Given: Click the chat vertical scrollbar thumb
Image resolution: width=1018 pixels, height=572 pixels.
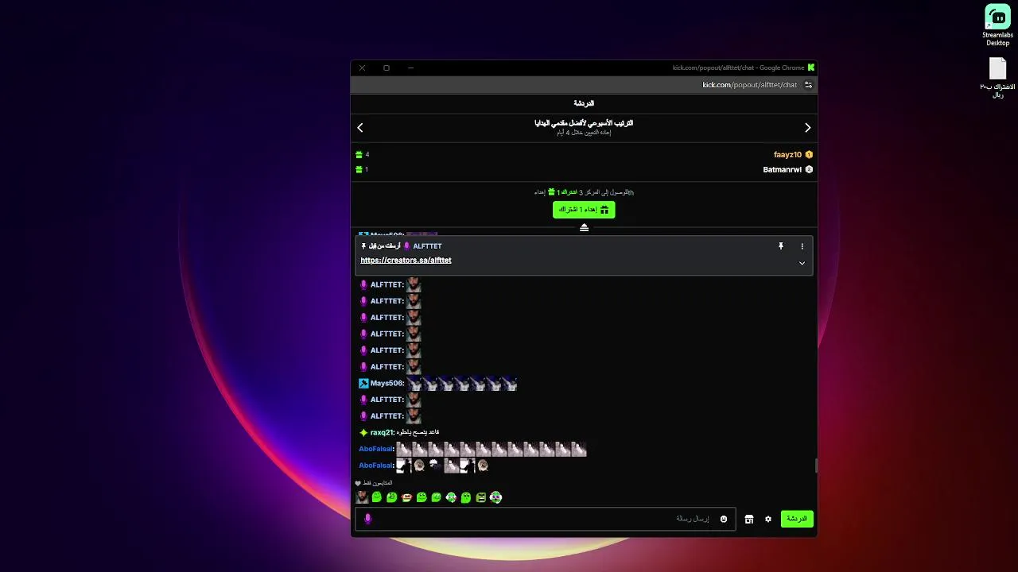Looking at the screenshot, I should [x=815, y=466].
